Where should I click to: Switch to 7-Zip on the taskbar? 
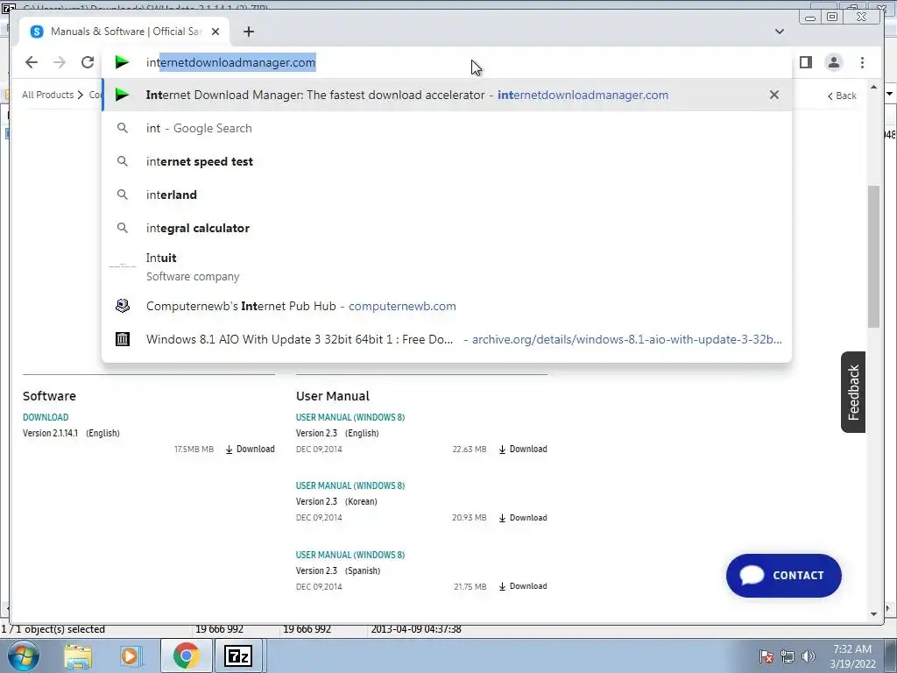coord(238,655)
